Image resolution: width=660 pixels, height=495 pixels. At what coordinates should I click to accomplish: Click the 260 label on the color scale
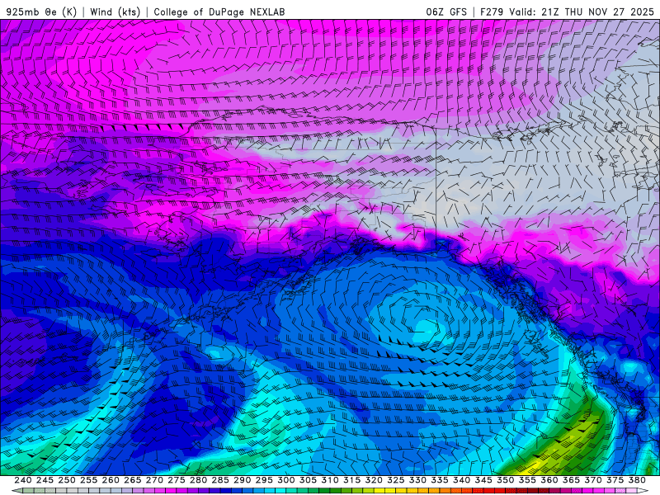click(111, 480)
